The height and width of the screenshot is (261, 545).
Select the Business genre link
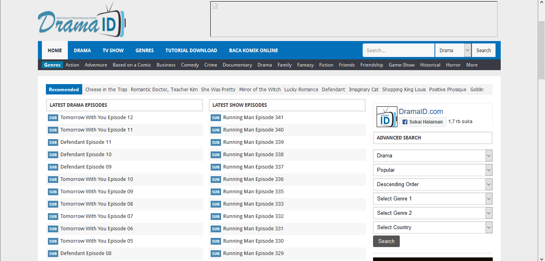(166, 65)
